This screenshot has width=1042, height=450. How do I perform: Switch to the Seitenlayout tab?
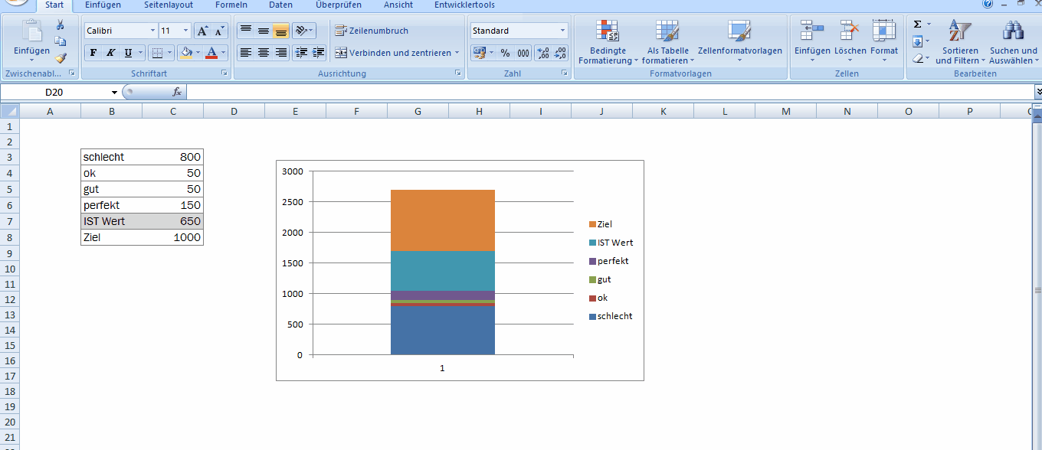coord(169,5)
